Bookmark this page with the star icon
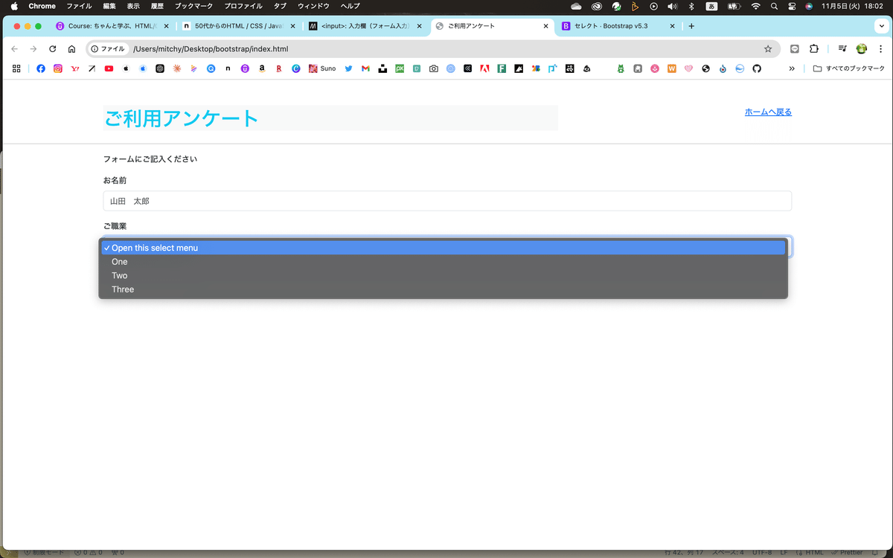893x558 pixels. point(768,48)
